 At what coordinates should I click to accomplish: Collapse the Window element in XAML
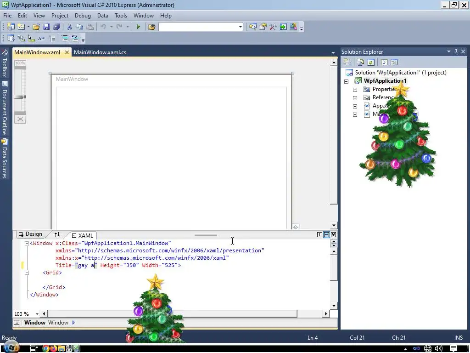click(27, 244)
